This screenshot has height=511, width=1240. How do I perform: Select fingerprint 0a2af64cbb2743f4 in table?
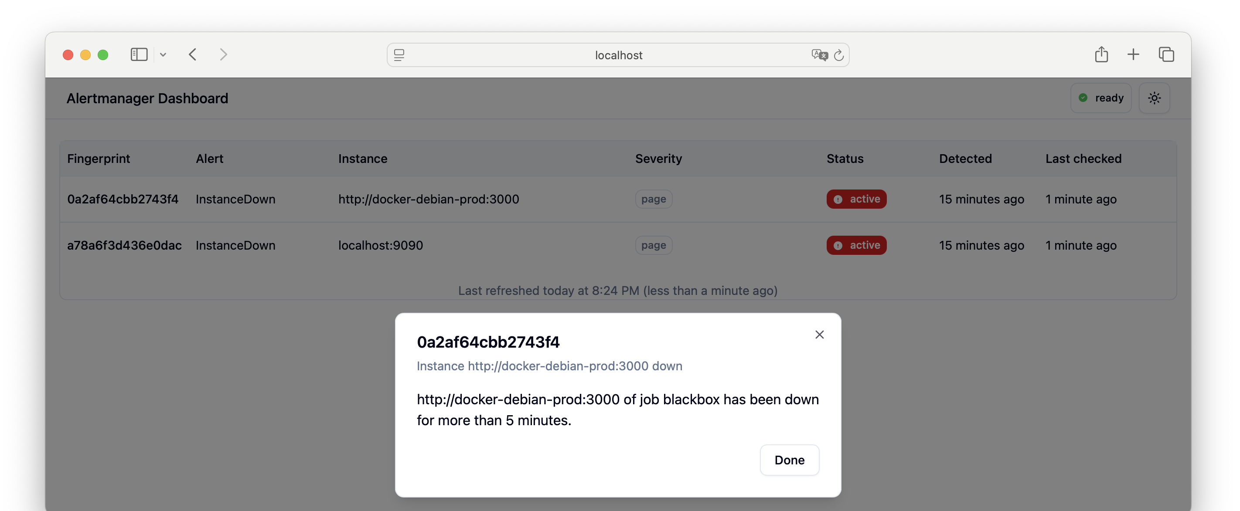pyautogui.click(x=123, y=199)
